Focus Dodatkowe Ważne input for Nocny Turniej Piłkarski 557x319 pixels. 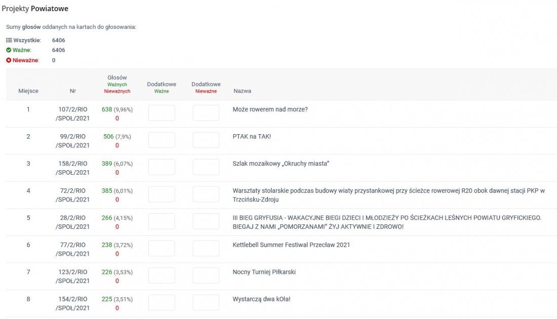pyautogui.click(x=162, y=275)
